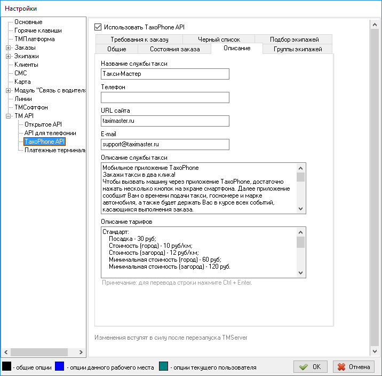
Task: Open the Группы экипажей tab
Action: point(298,49)
